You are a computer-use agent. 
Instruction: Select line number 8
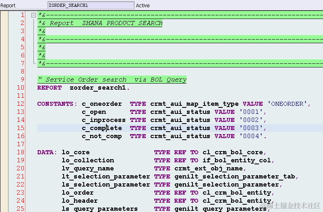pyautogui.click(x=23, y=71)
